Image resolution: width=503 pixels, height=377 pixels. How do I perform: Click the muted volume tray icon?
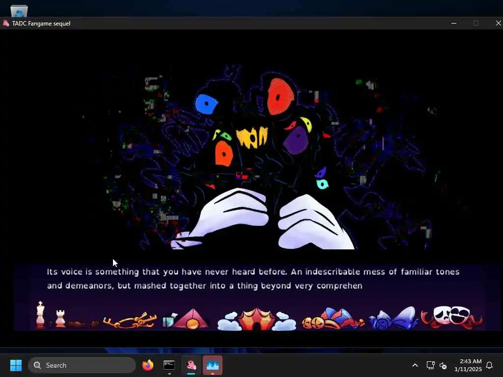[x=443, y=365]
